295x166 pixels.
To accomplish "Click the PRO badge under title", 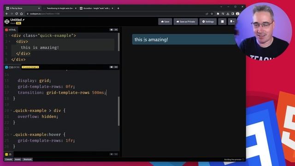I will pos(18,24).
